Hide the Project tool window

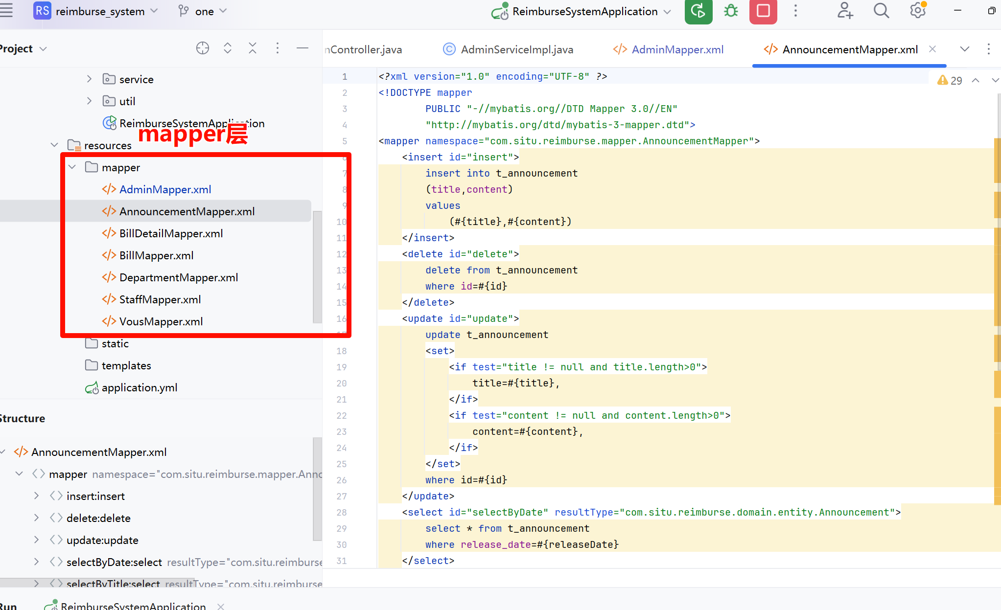[x=303, y=48]
